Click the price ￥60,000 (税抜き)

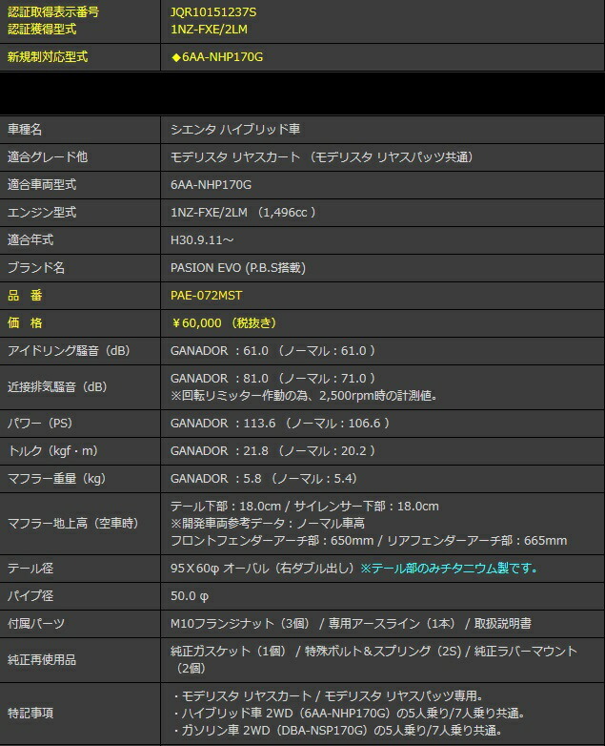point(223,323)
